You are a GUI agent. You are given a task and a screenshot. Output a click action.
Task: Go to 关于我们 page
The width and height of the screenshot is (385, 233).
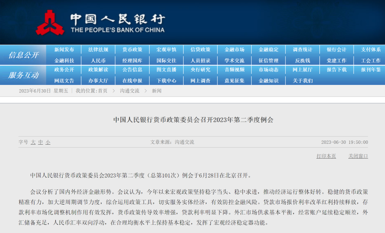[303, 81]
